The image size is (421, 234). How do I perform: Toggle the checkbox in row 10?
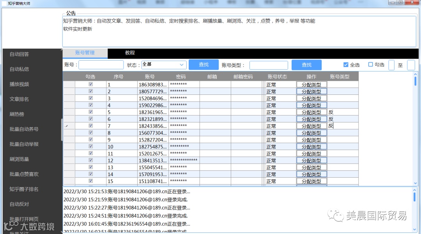coord(91,146)
